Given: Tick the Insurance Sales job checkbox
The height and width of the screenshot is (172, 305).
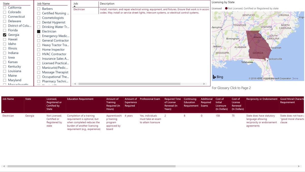Looking at the screenshot, I should point(39,59).
